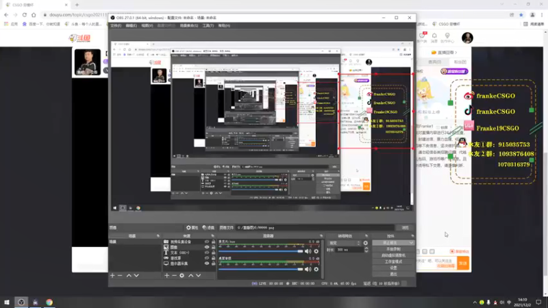Open the source filters button in OBS
This screenshot has height=308, width=548.
pyautogui.click(x=208, y=228)
